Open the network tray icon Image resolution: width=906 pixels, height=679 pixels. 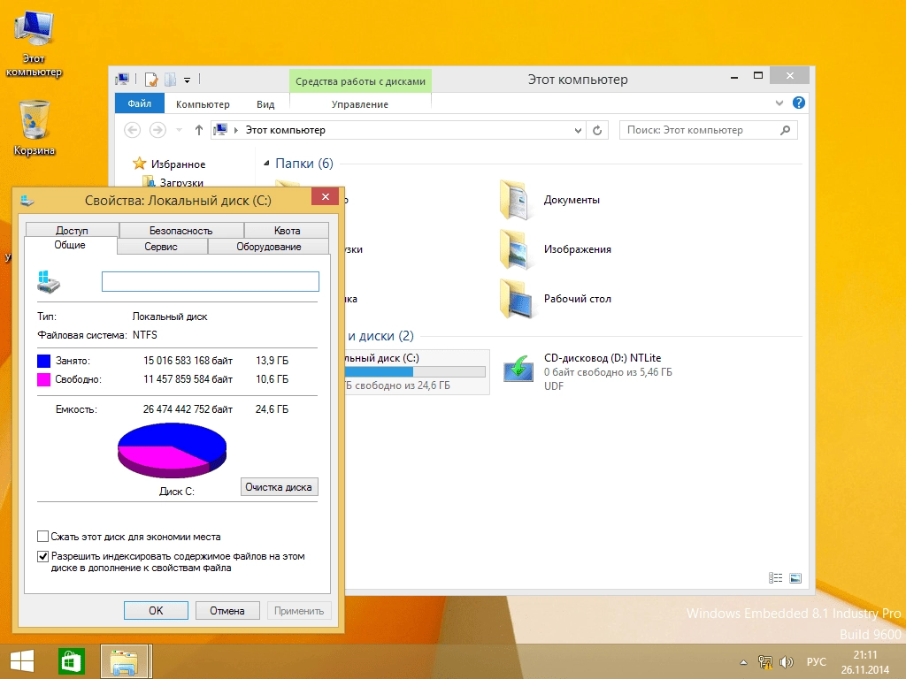click(x=765, y=662)
